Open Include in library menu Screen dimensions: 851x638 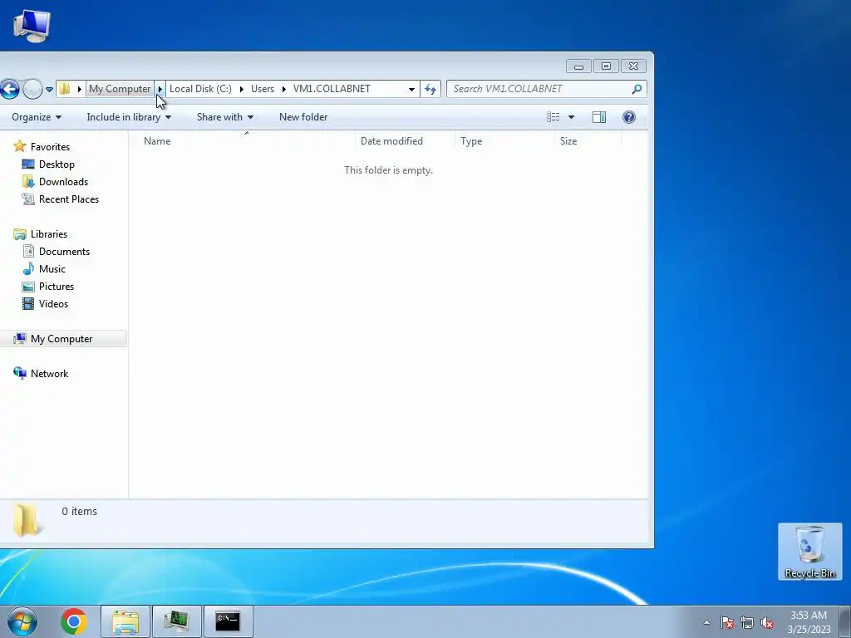click(x=129, y=117)
